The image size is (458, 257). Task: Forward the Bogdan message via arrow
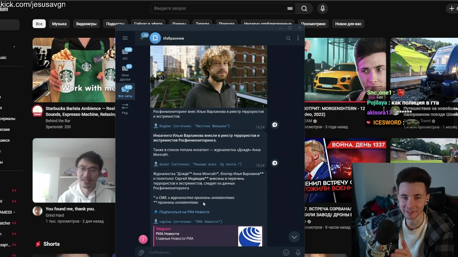coord(274,125)
